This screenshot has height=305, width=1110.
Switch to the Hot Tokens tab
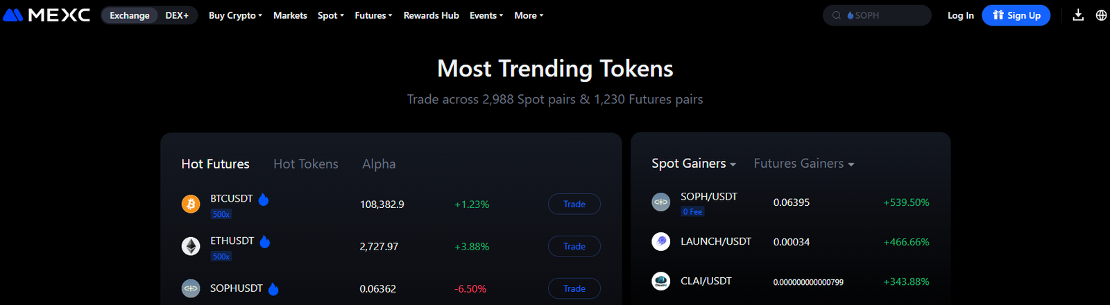306,164
